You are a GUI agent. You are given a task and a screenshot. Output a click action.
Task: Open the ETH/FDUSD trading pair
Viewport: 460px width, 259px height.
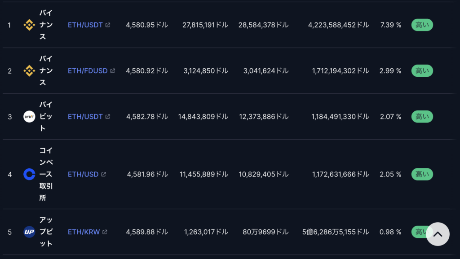88,70
